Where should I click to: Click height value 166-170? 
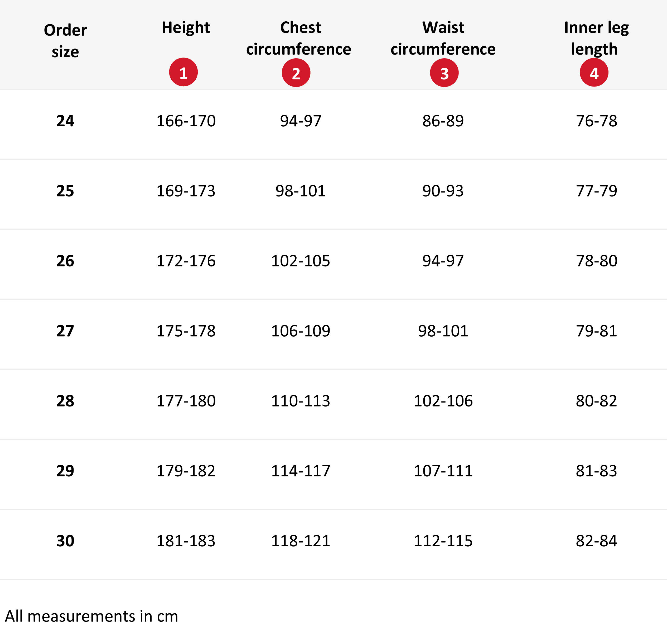186,121
